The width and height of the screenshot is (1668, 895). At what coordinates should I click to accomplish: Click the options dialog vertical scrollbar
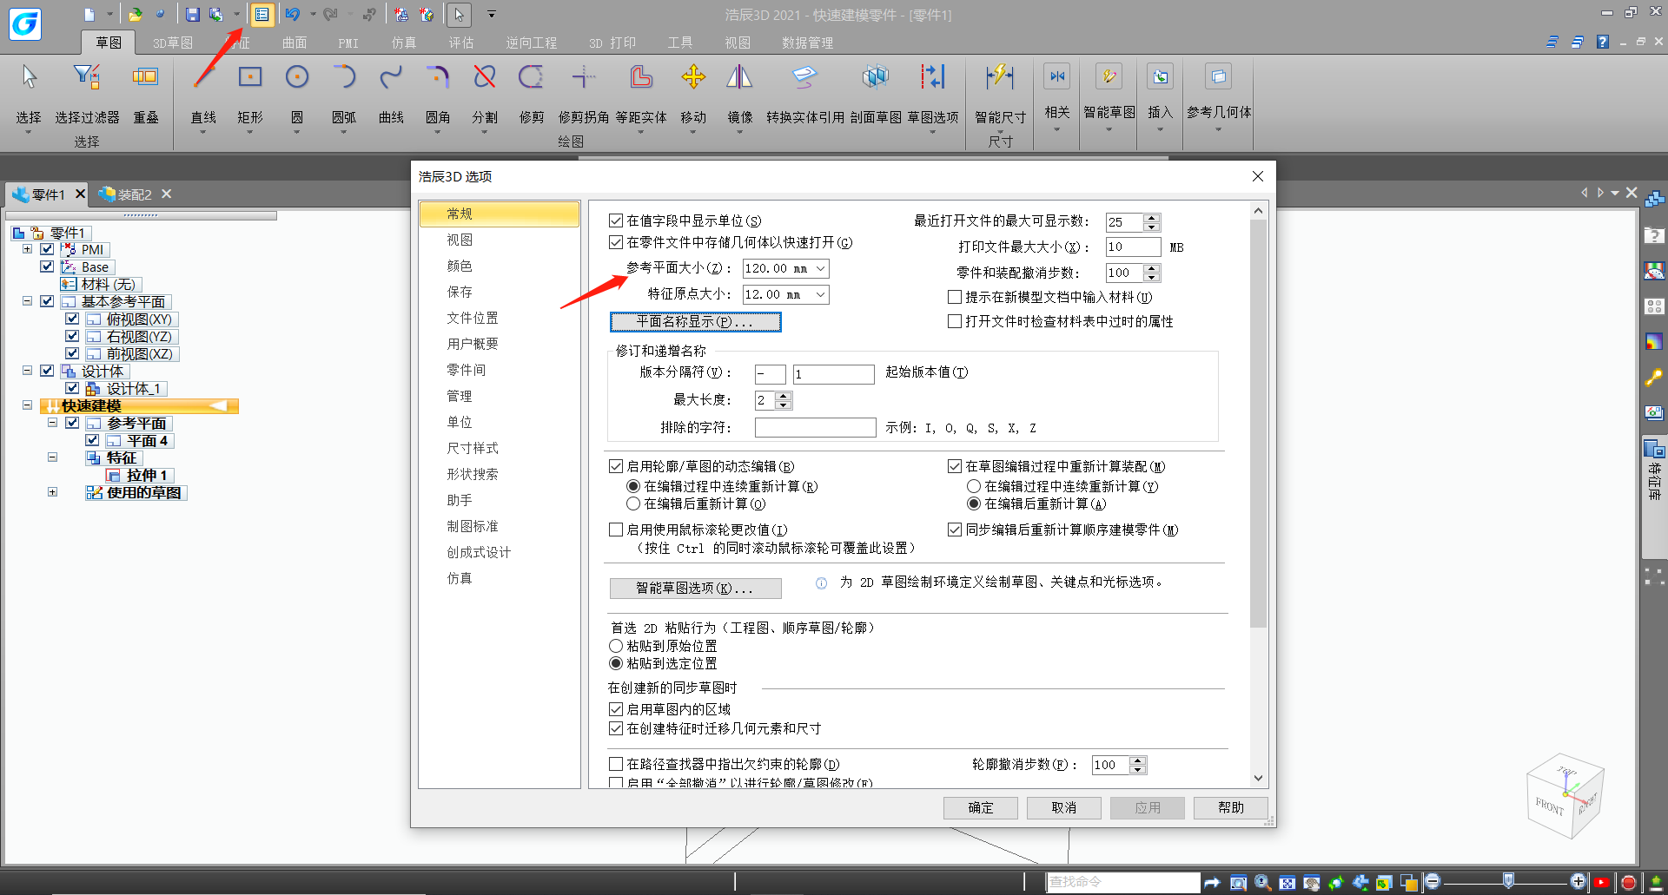click(x=1258, y=424)
